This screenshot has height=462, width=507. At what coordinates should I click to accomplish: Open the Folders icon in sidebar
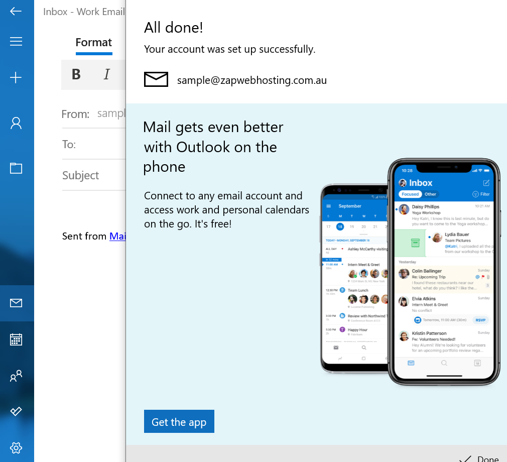(x=16, y=168)
